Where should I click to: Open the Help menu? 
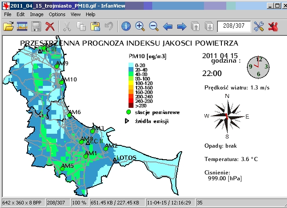pyautogui.click(x=91, y=14)
